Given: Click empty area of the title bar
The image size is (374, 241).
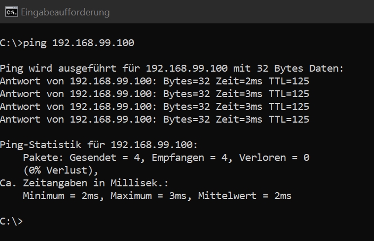Looking at the screenshot, I should [x=239, y=12].
